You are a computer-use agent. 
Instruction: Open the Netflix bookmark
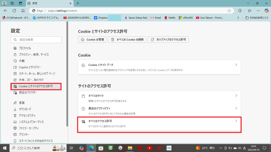pyautogui.click(x=170, y=18)
